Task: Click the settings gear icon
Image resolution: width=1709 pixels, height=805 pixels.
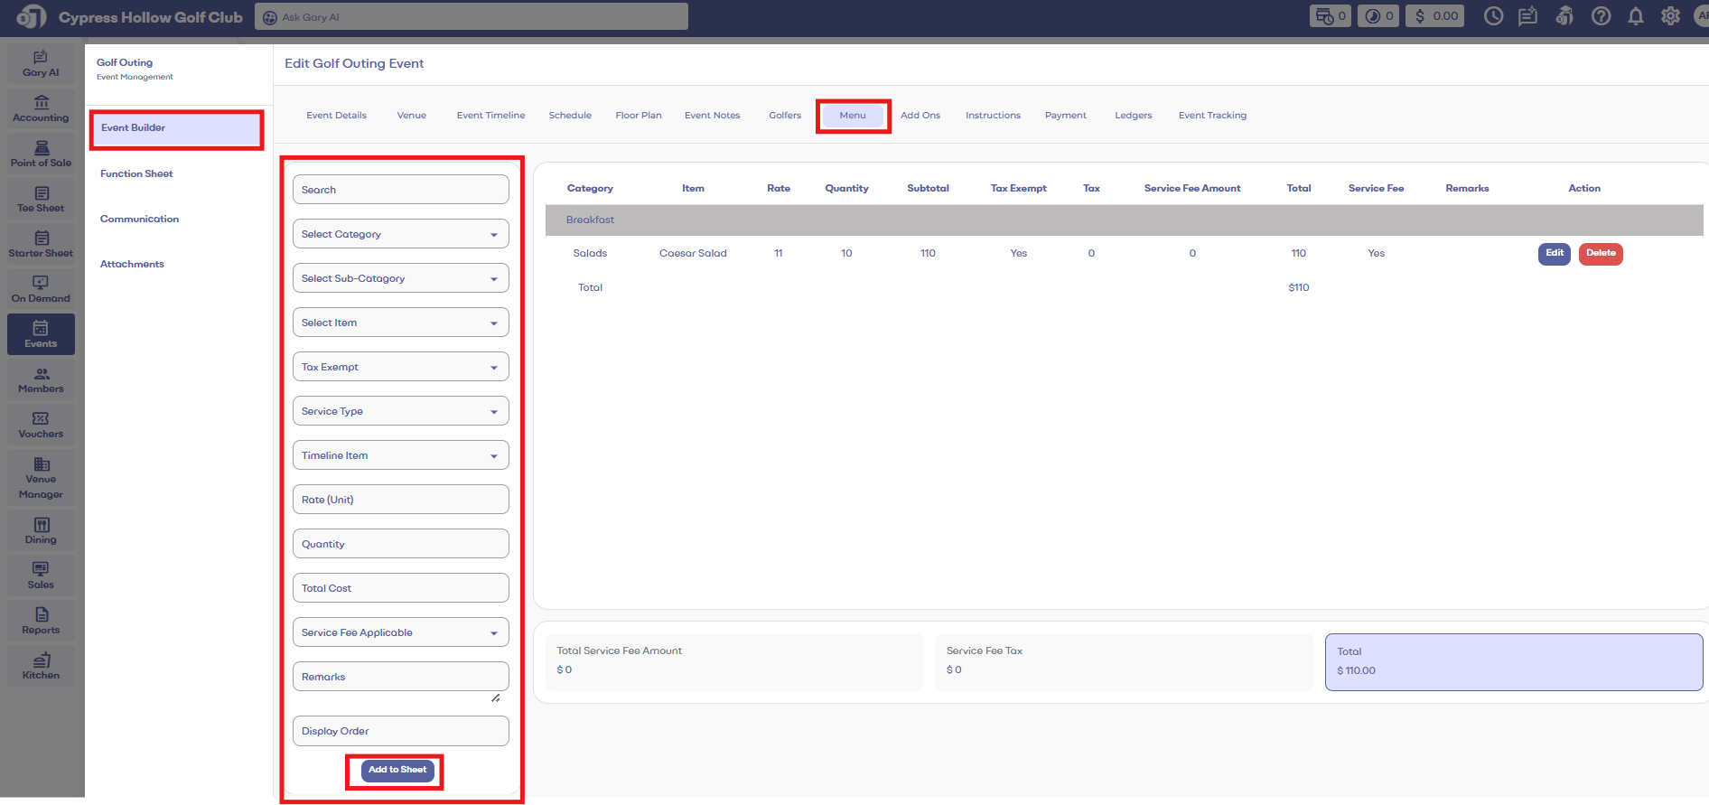Action: tap(1670, 16)
